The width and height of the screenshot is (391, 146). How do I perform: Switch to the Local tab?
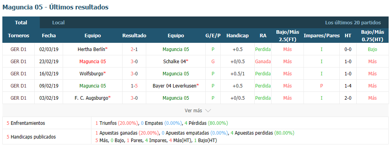58,23
